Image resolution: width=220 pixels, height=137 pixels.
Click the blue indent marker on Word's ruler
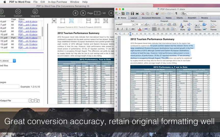[x=130, y=34]
